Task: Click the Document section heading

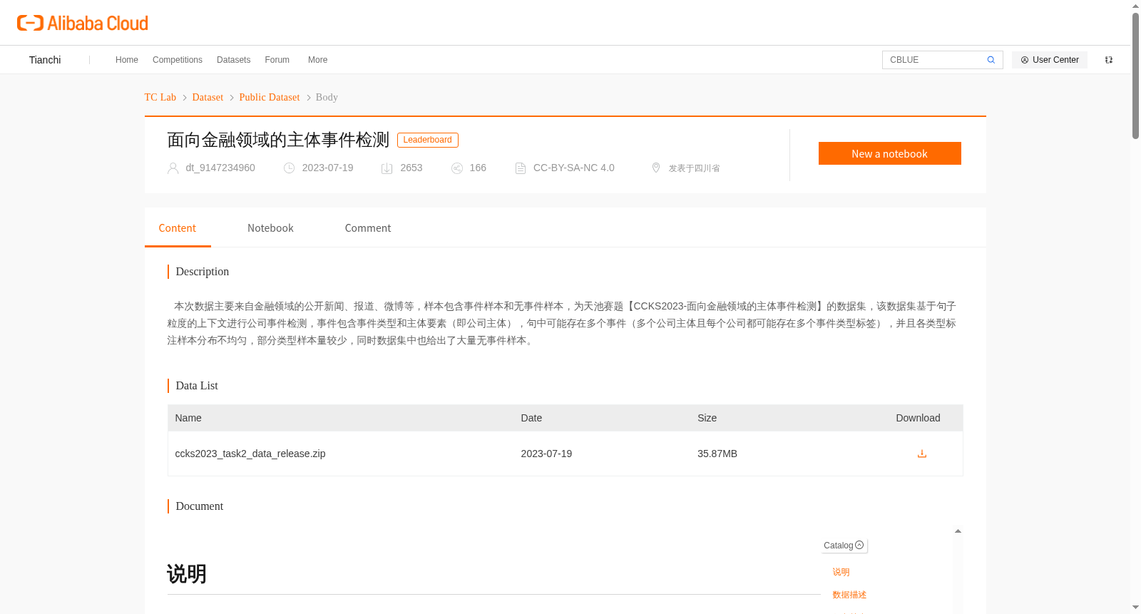Action: coord(200,506)
